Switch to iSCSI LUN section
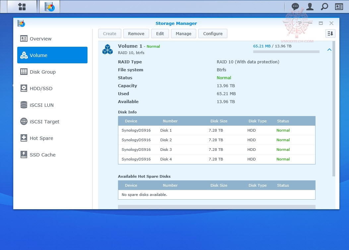Screen dimensions: 349x250 (x=52, y=105)
